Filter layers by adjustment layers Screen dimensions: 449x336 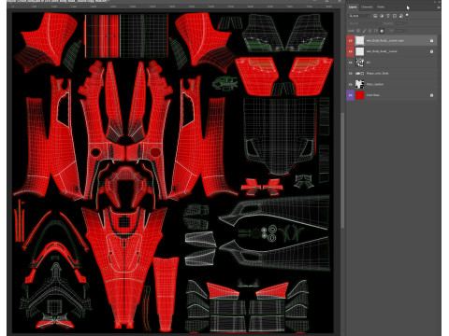click(382, 16)
